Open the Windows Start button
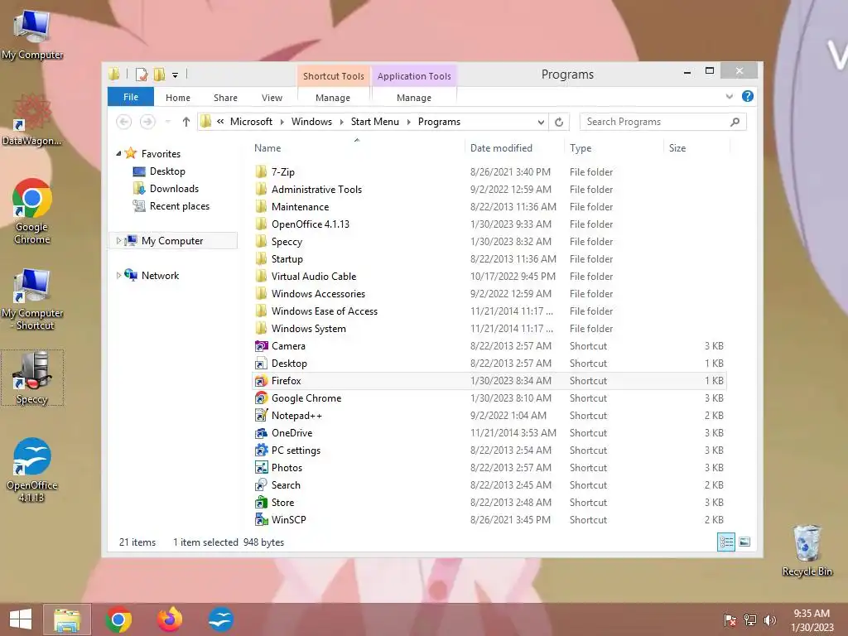The image size is (848, 636). click(x=21, y=619)
